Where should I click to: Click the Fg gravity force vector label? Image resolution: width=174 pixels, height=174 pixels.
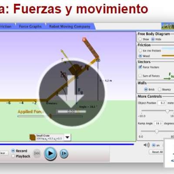80,90
